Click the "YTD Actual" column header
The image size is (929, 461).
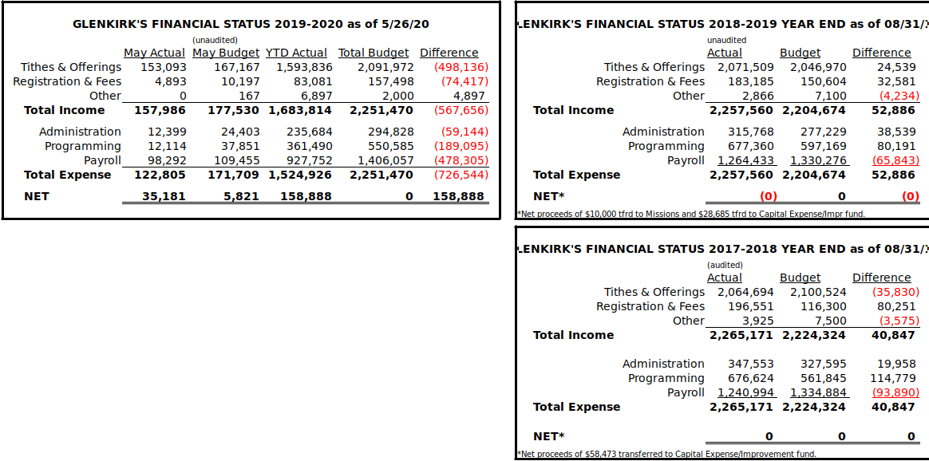point(296,53)
